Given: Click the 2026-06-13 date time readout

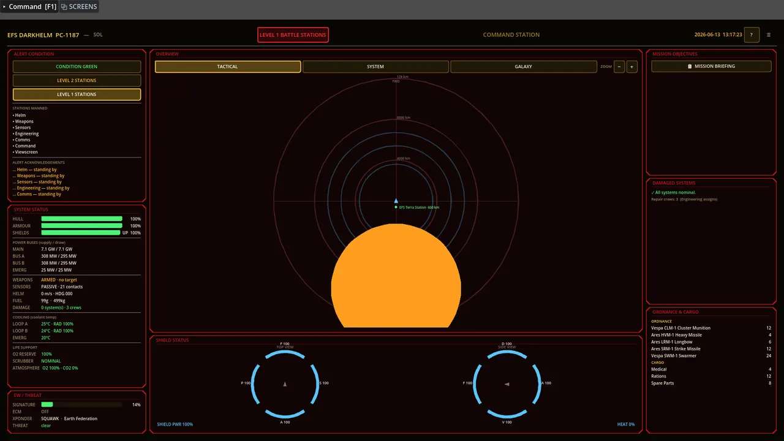Looking at the screenshot, I should (x=718, y=35).
